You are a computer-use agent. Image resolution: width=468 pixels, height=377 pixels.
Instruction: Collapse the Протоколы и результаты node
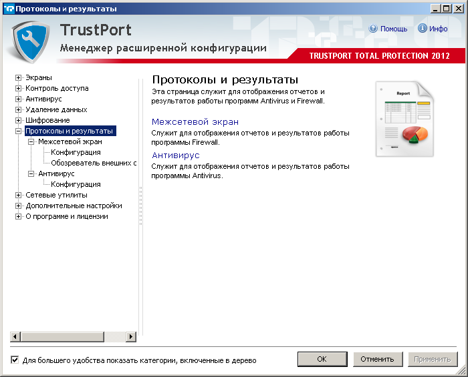click(18, 131)
